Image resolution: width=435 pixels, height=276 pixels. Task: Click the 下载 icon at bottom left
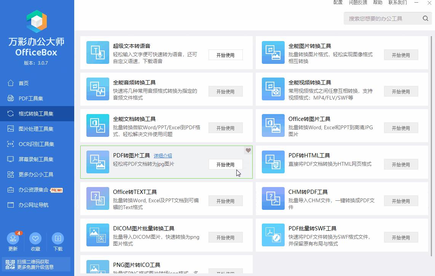(x=57, y=239)
